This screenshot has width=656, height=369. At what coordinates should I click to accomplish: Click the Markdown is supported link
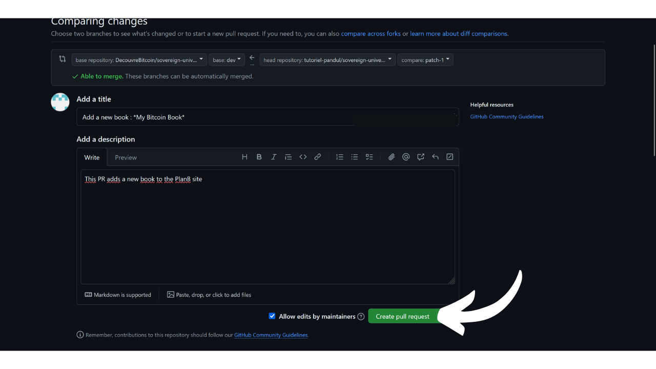pyautogui.click(x=118, y=295)
